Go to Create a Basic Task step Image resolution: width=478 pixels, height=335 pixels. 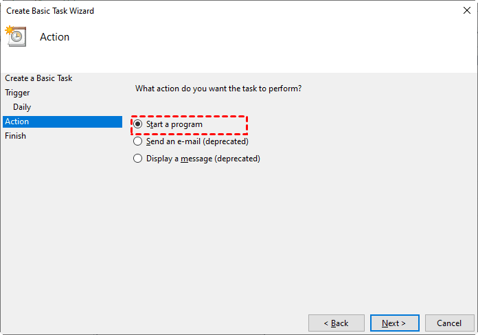38,78
